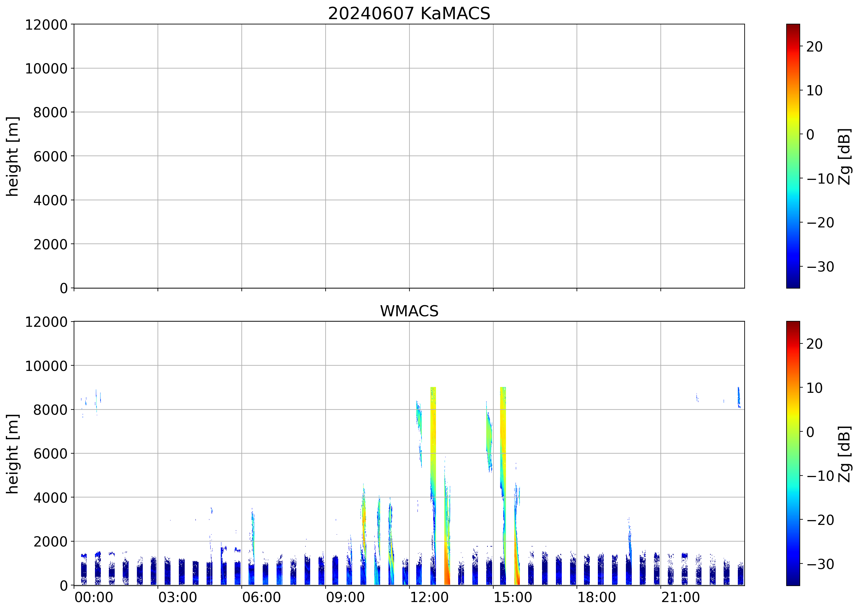This screenshot has width=859, height=611.
Task: Click the 06:00 time axis label
Action: click(262, 598)
